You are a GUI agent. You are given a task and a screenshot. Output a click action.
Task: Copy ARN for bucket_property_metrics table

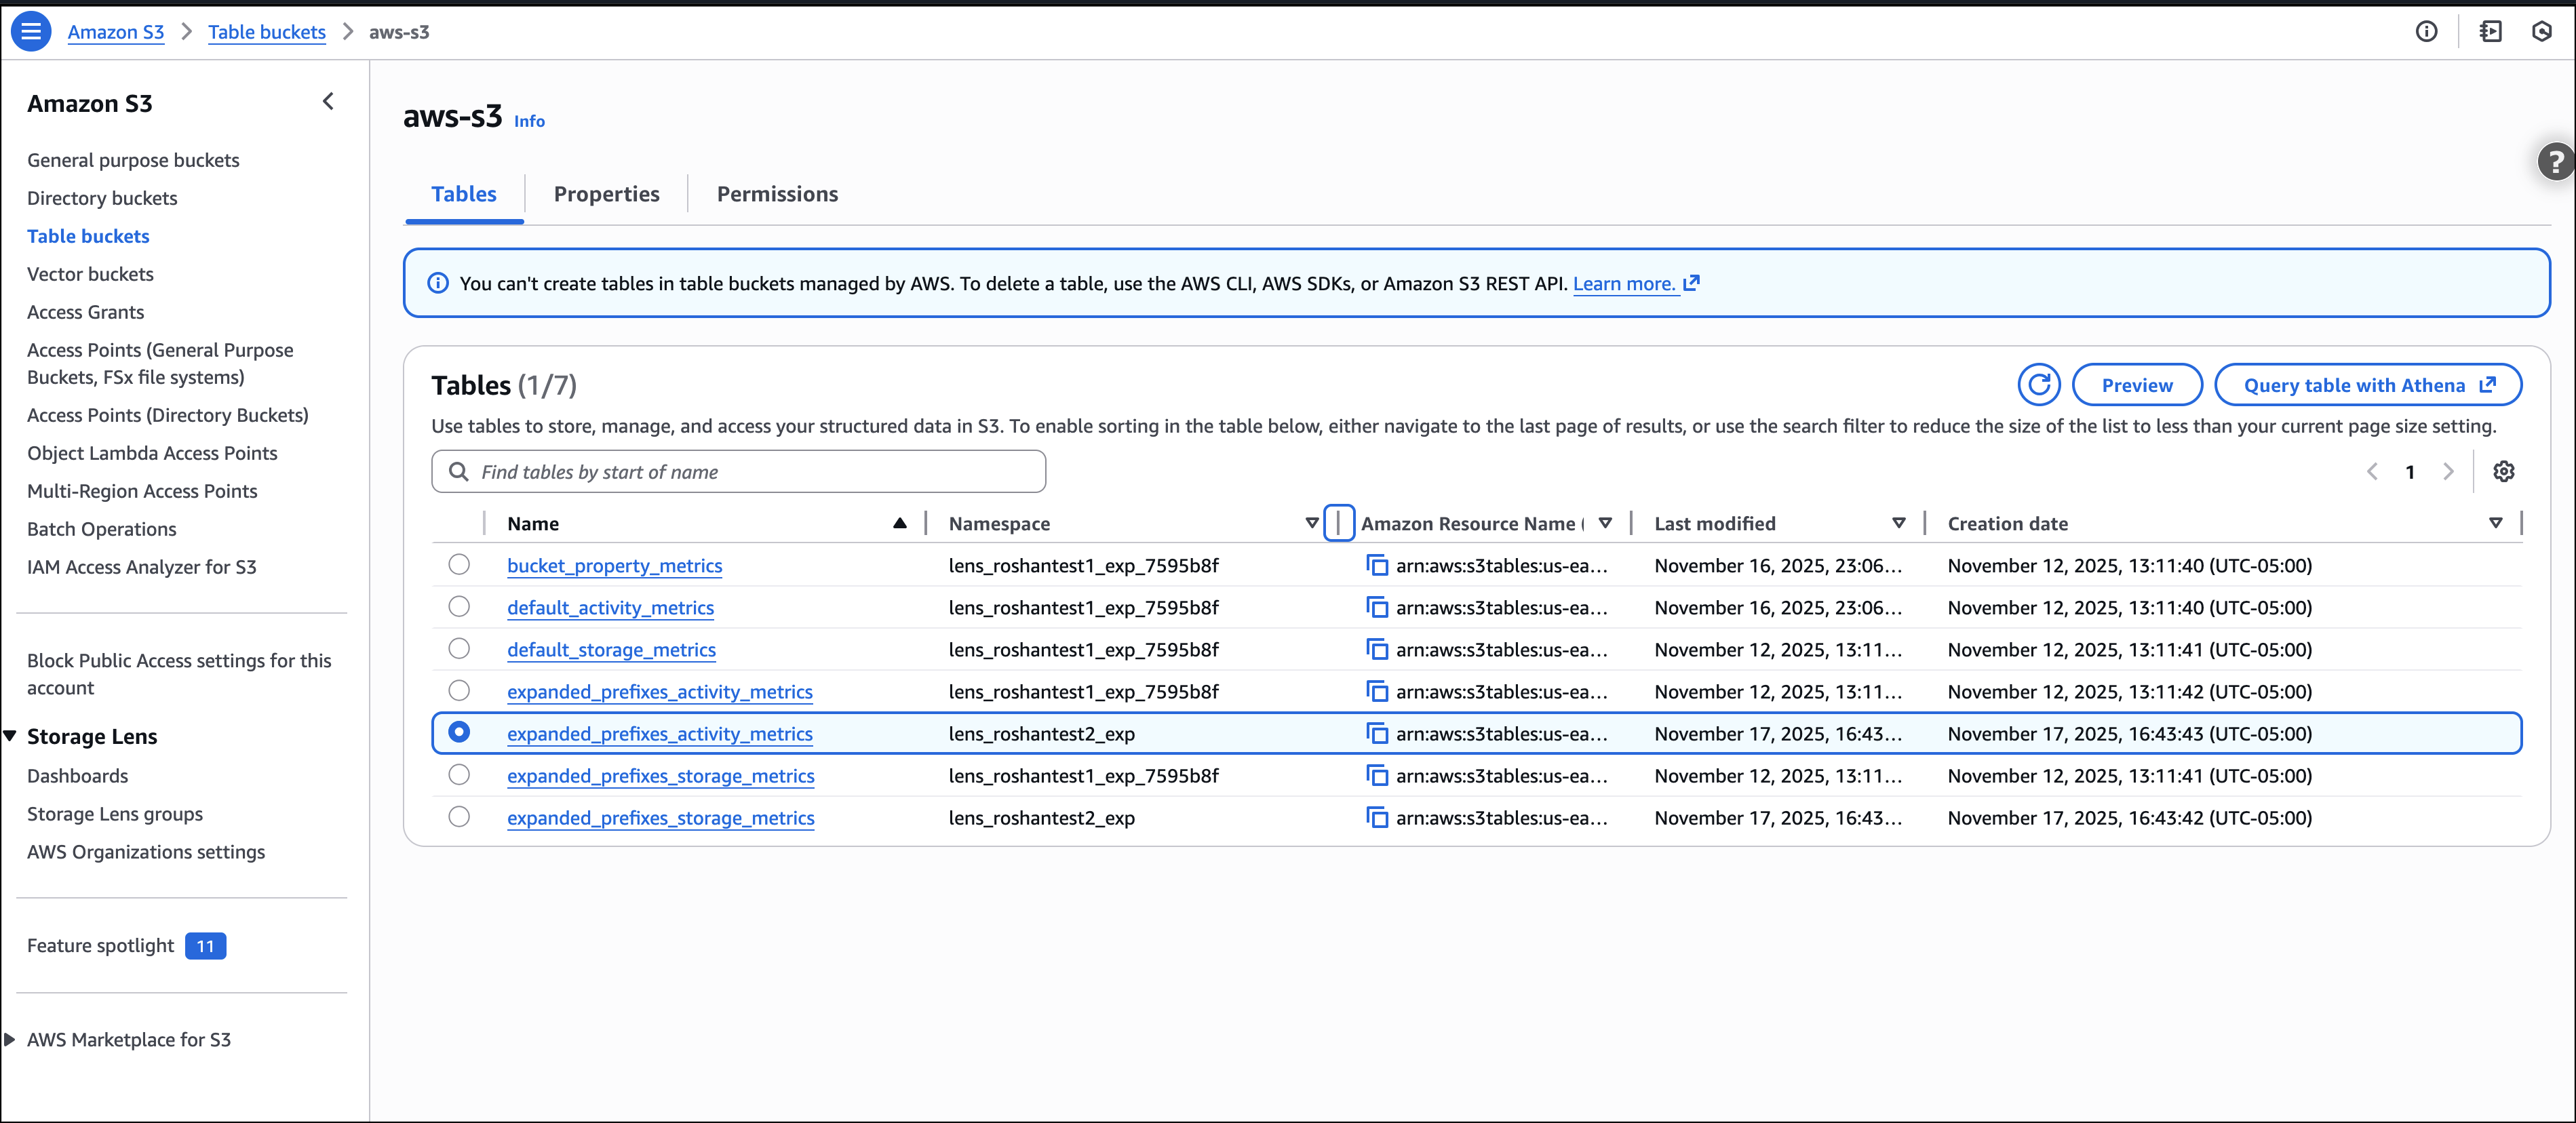coord(1377,566)
